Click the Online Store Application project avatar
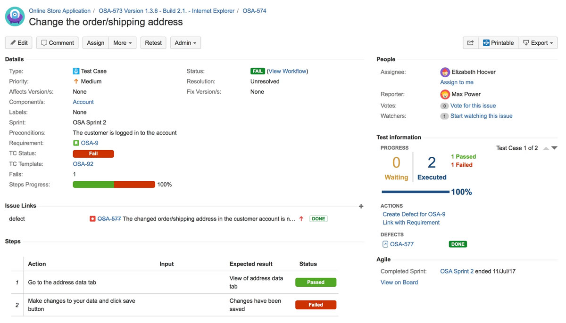 pyautogui.click(x=14, y=16)
